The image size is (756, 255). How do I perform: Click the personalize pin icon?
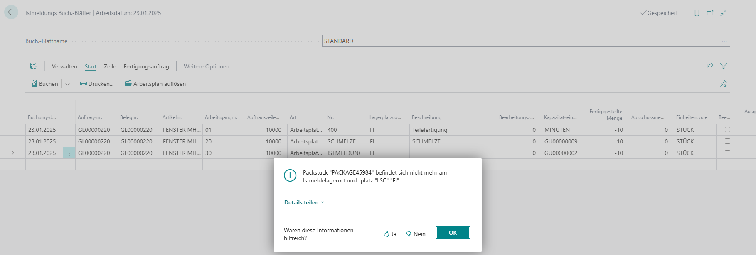[x=724, y=84]
